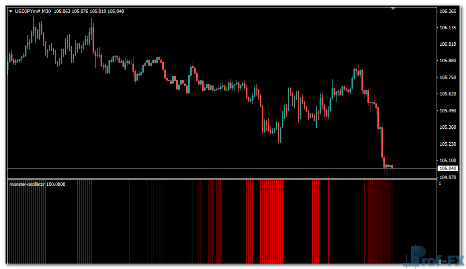Image resolution: width=466 pixels, height=269 pixels.
Task: Click the oscillator scale value 0
Action: click(440, 262)
